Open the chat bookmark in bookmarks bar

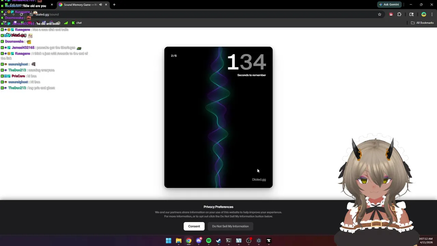point(76,23)
